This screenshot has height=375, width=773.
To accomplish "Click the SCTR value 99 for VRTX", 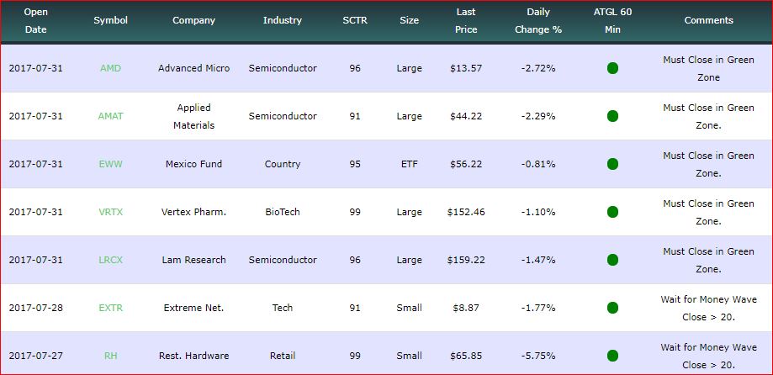I will (355, 212).
